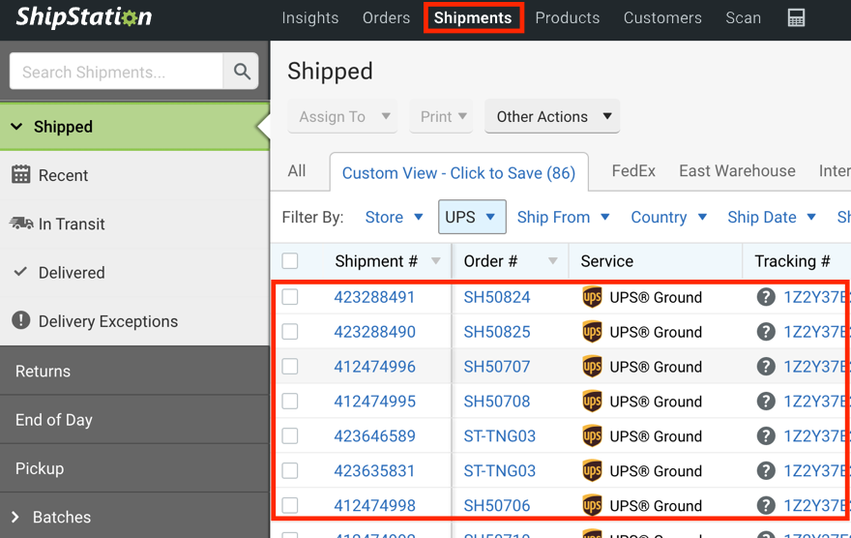Open the calculator icon in the top bar
This screenshot has height=538, width=851.
tap(796, 18)
